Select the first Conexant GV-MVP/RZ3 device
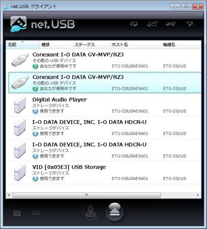The image size is (207, 229). click(x=105, y=60)
